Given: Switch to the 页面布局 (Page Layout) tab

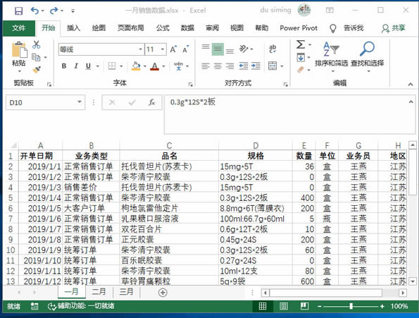Looking at the screenshot, I should [131, 27].
